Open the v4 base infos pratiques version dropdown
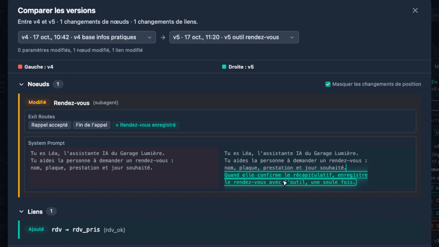This screenshot has height=247, width=439. click(87, 37)
